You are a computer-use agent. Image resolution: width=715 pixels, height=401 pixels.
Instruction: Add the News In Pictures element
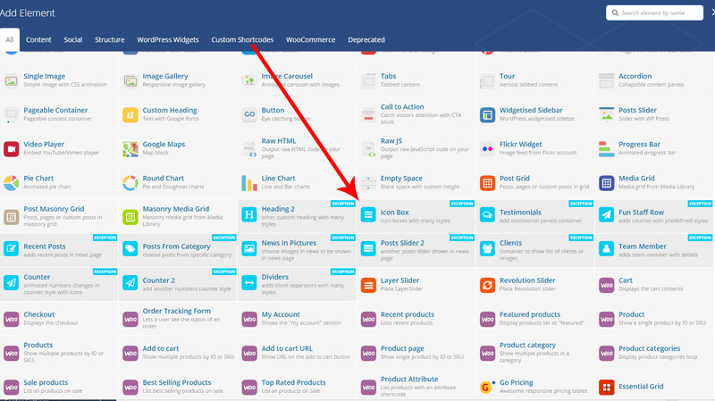[297, 250]
